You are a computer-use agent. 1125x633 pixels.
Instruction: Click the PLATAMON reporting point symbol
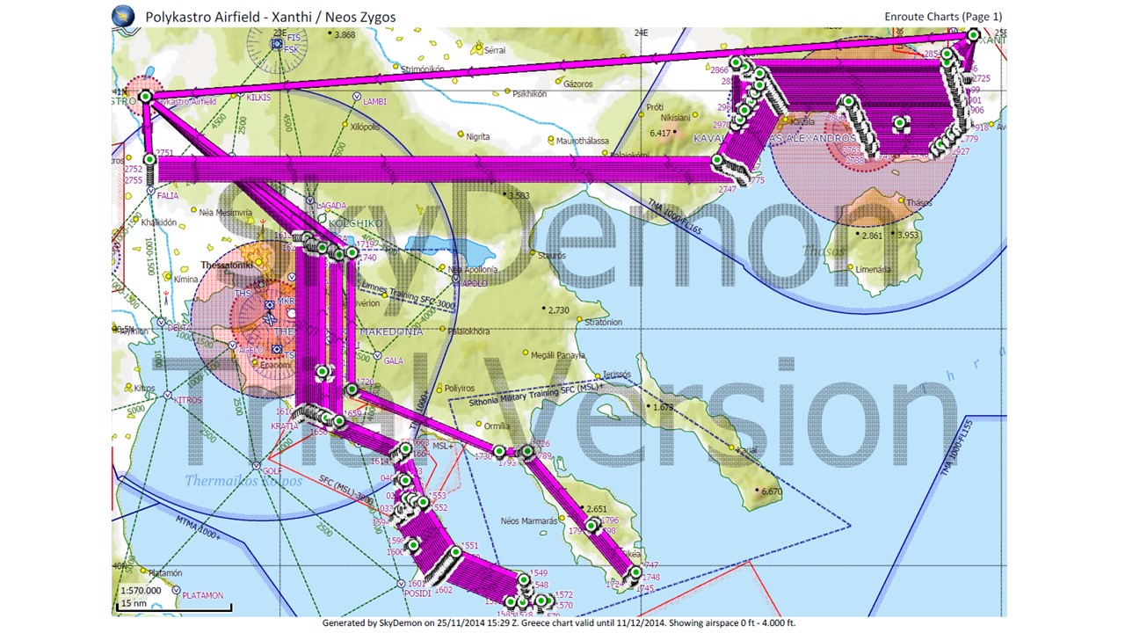coord(175,595)
